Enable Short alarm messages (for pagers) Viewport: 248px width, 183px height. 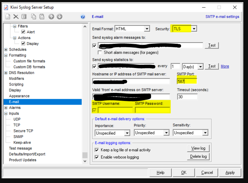(100, 53)
